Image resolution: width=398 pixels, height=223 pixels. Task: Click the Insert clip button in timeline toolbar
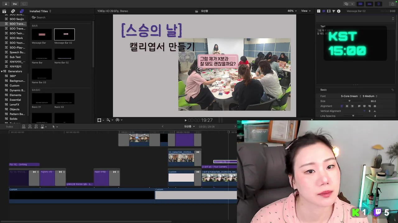30,126
